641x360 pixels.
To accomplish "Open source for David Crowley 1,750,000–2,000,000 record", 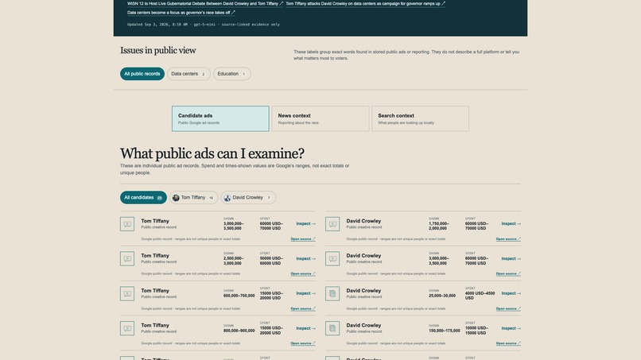I will (x=508, y=239).
